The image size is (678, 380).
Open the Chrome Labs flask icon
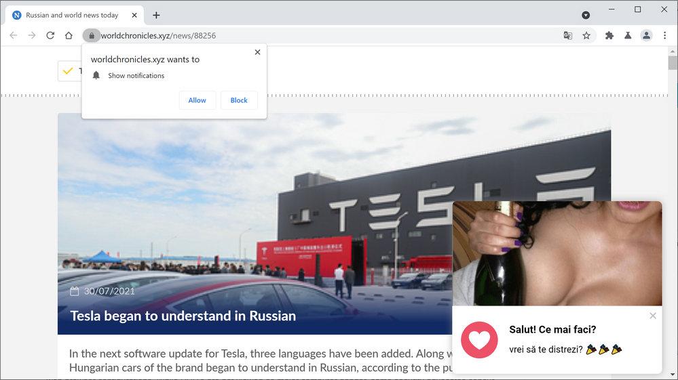(x=628, y=35)
